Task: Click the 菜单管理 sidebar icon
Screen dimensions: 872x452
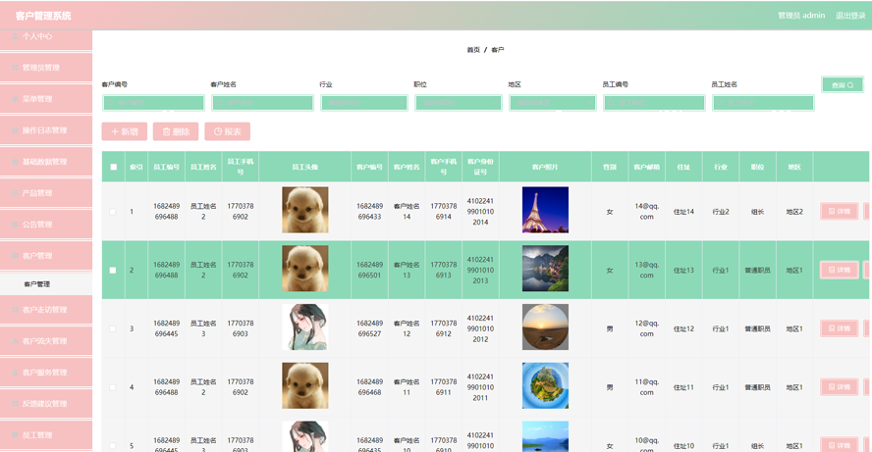Action: point(15,99)
